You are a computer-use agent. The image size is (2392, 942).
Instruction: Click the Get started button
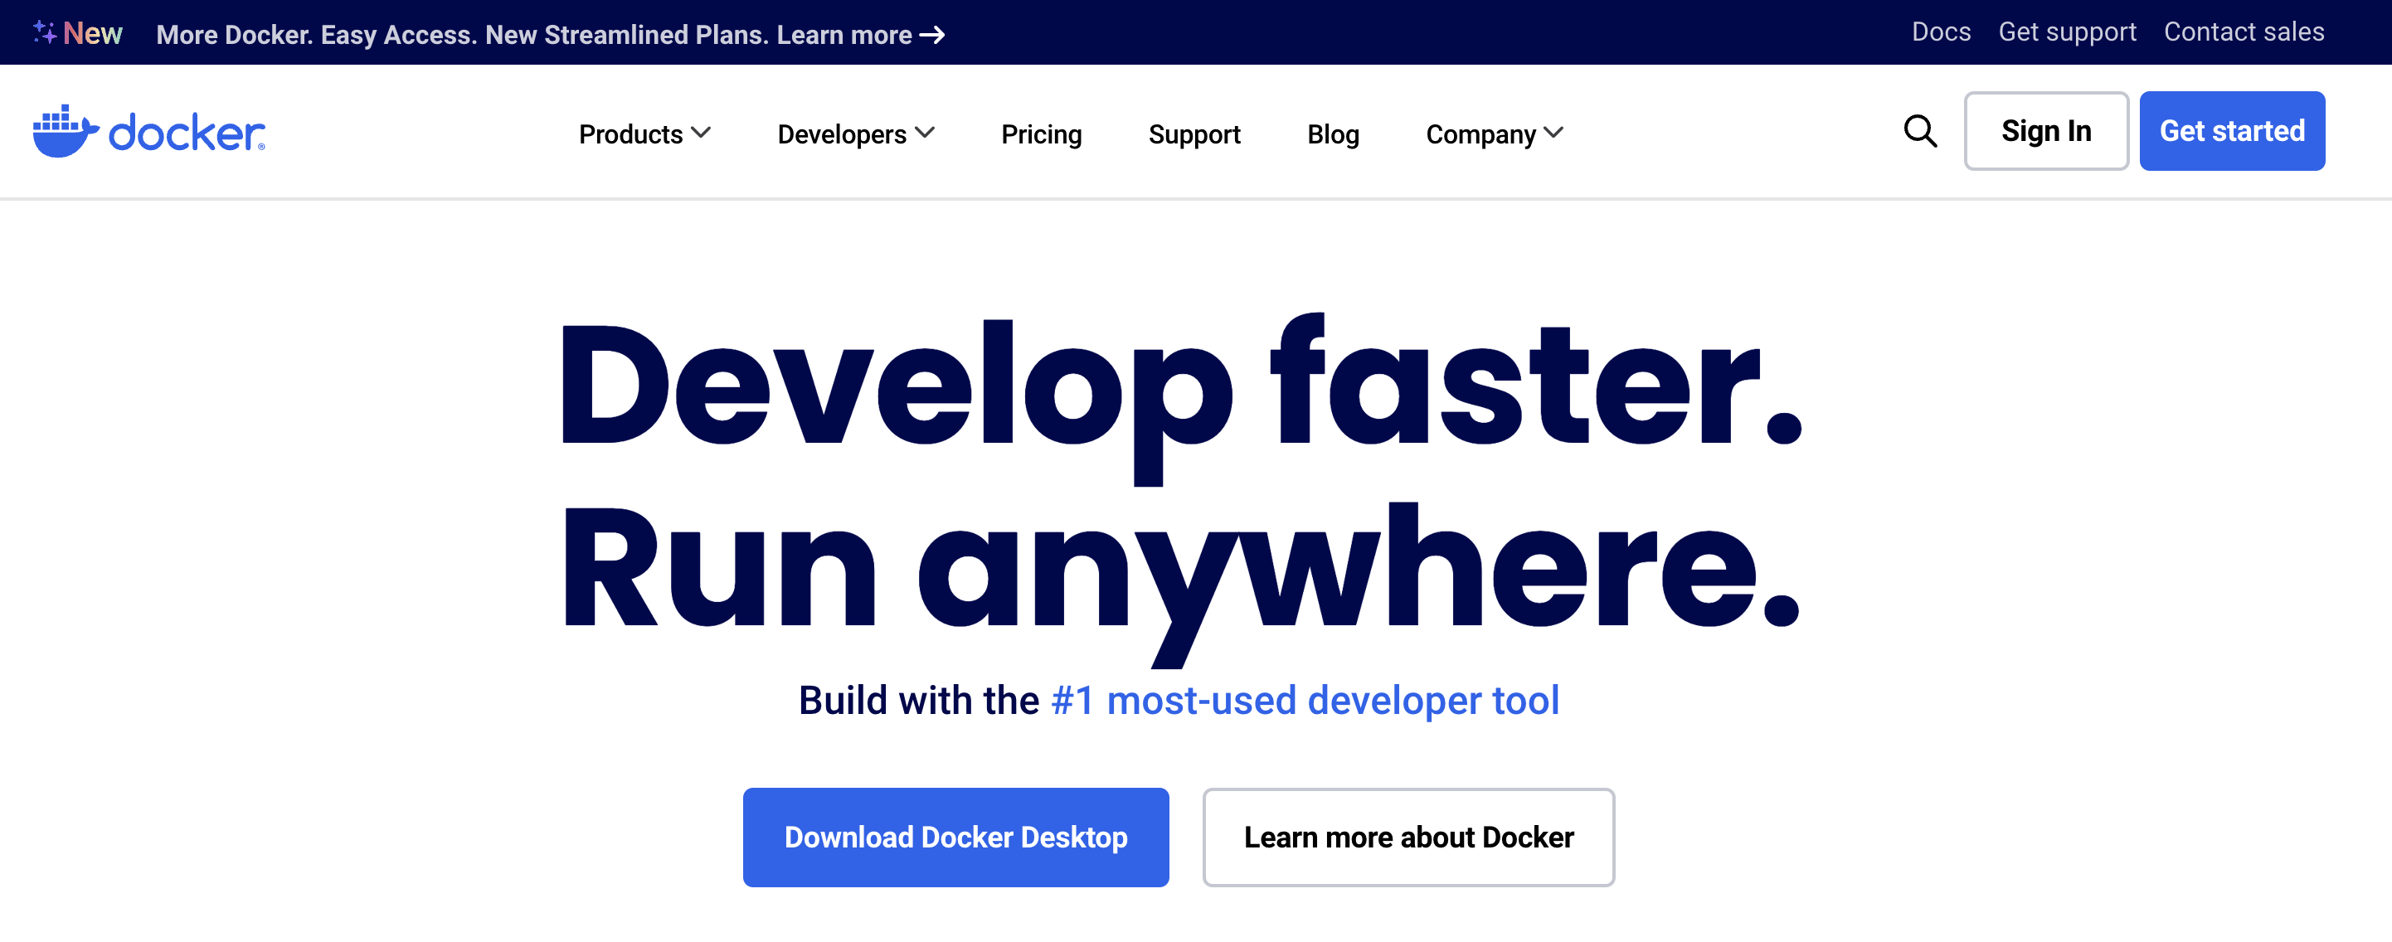tap(2231, 131)
